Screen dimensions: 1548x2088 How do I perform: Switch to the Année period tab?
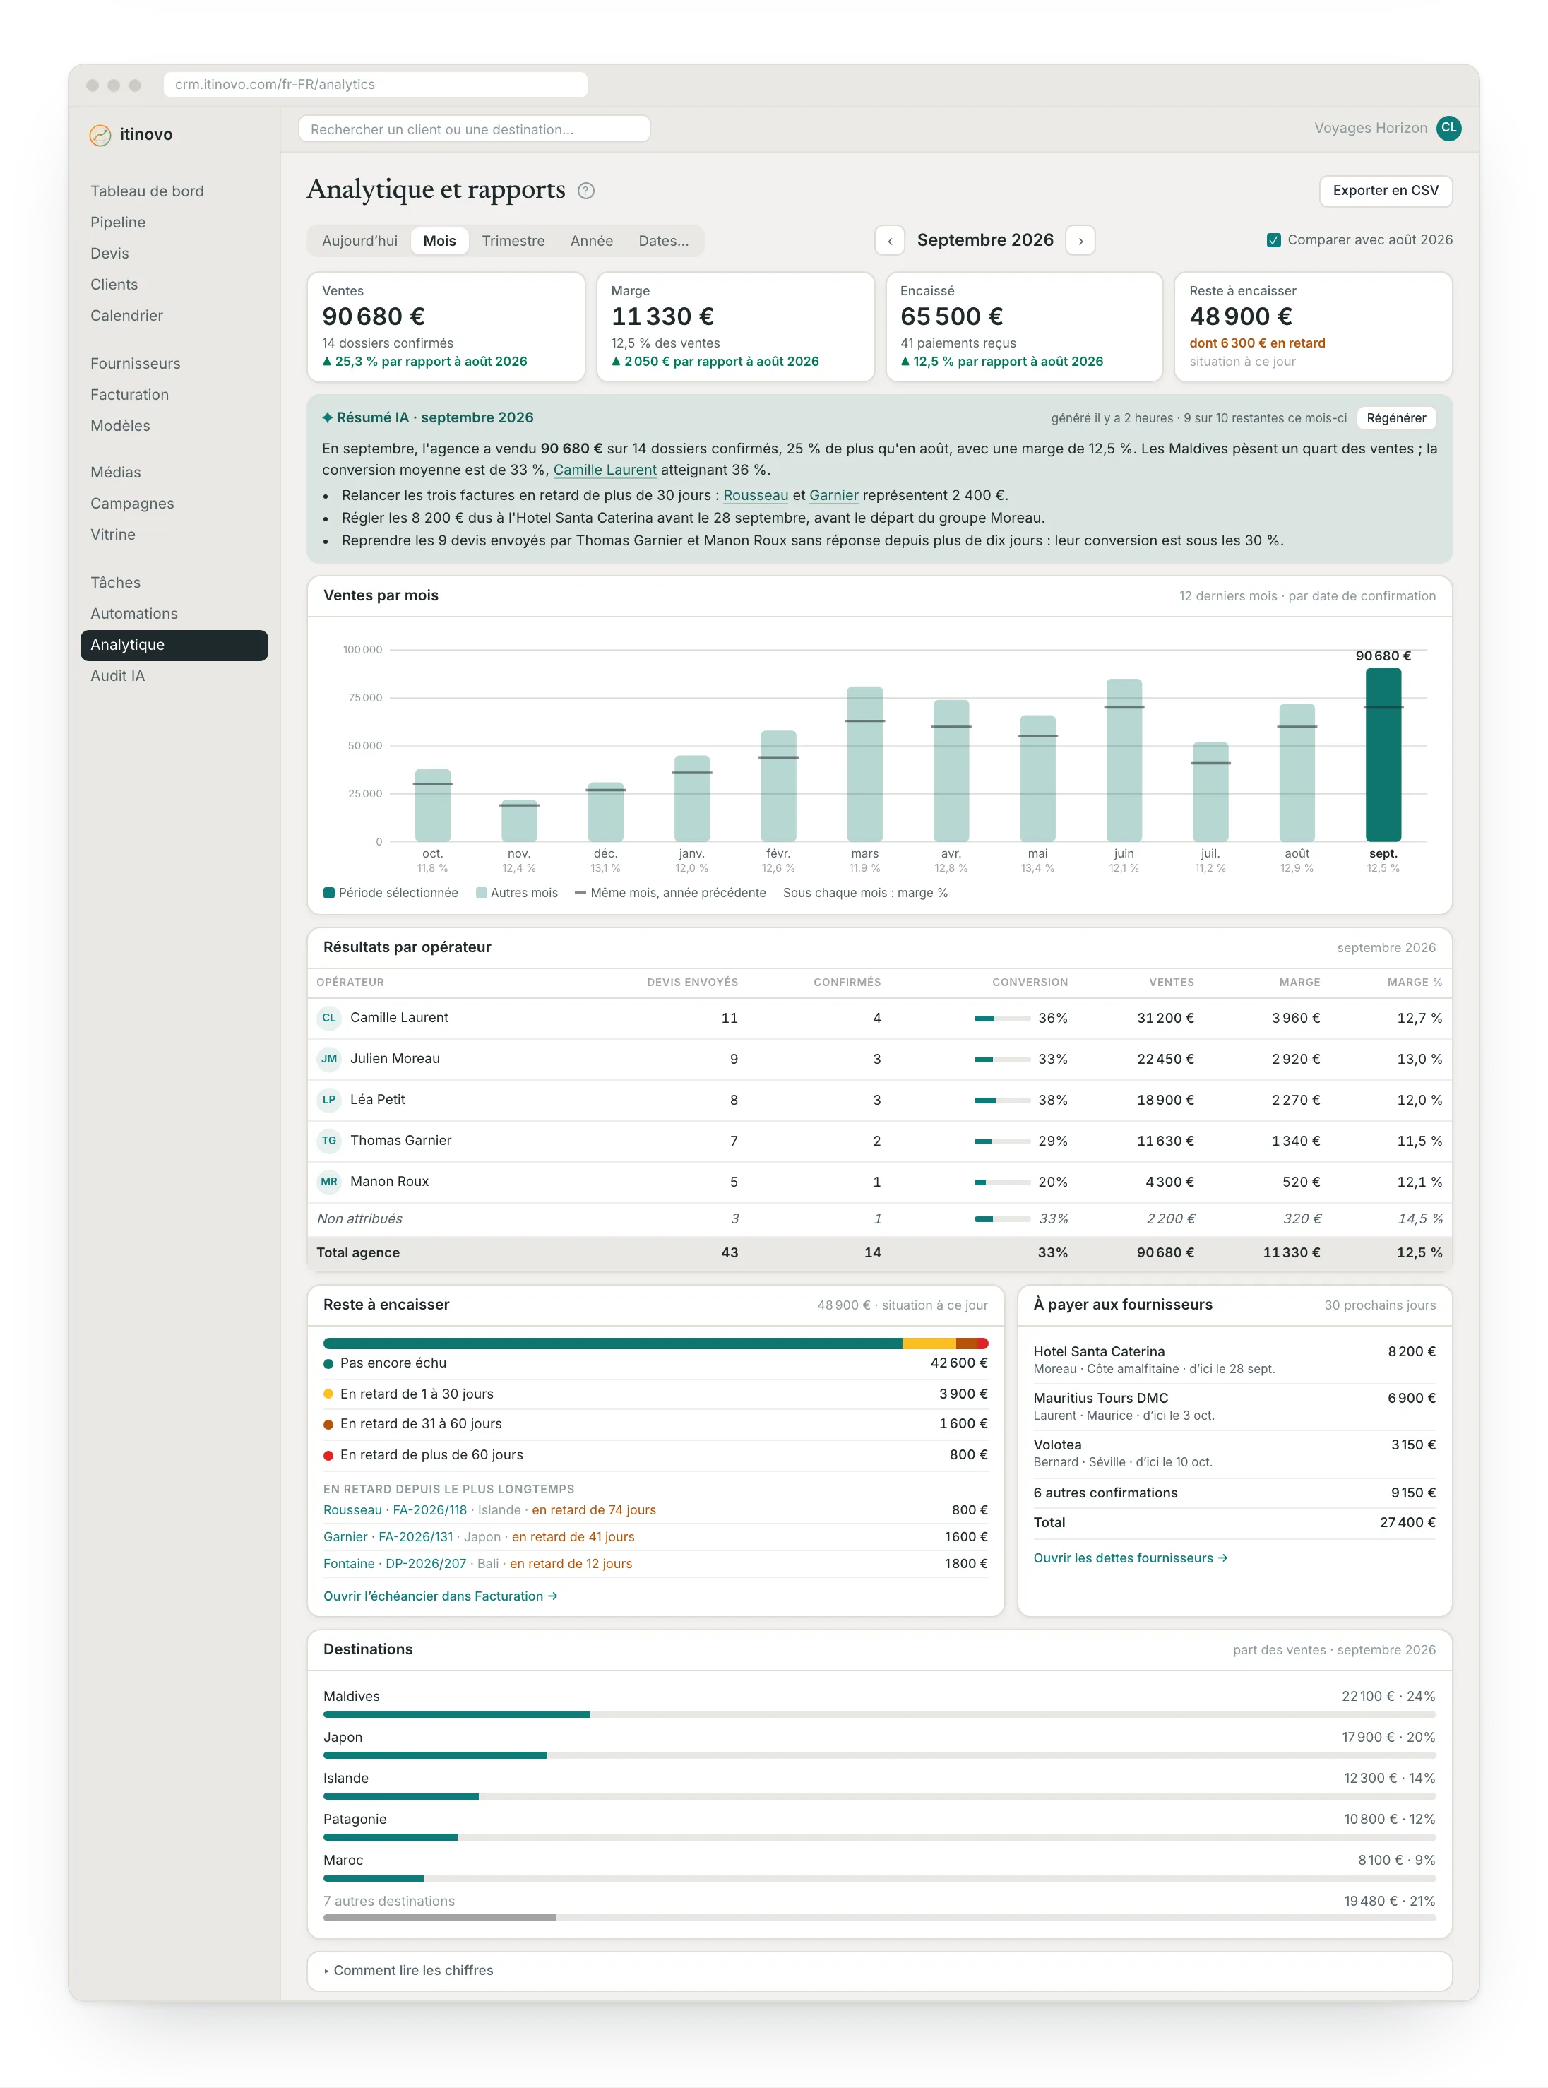pos(591,241)
